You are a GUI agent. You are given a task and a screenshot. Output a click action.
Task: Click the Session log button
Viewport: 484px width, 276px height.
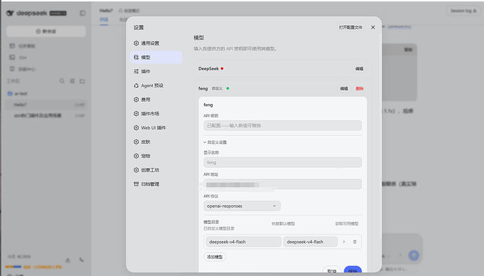pos(464,11)
